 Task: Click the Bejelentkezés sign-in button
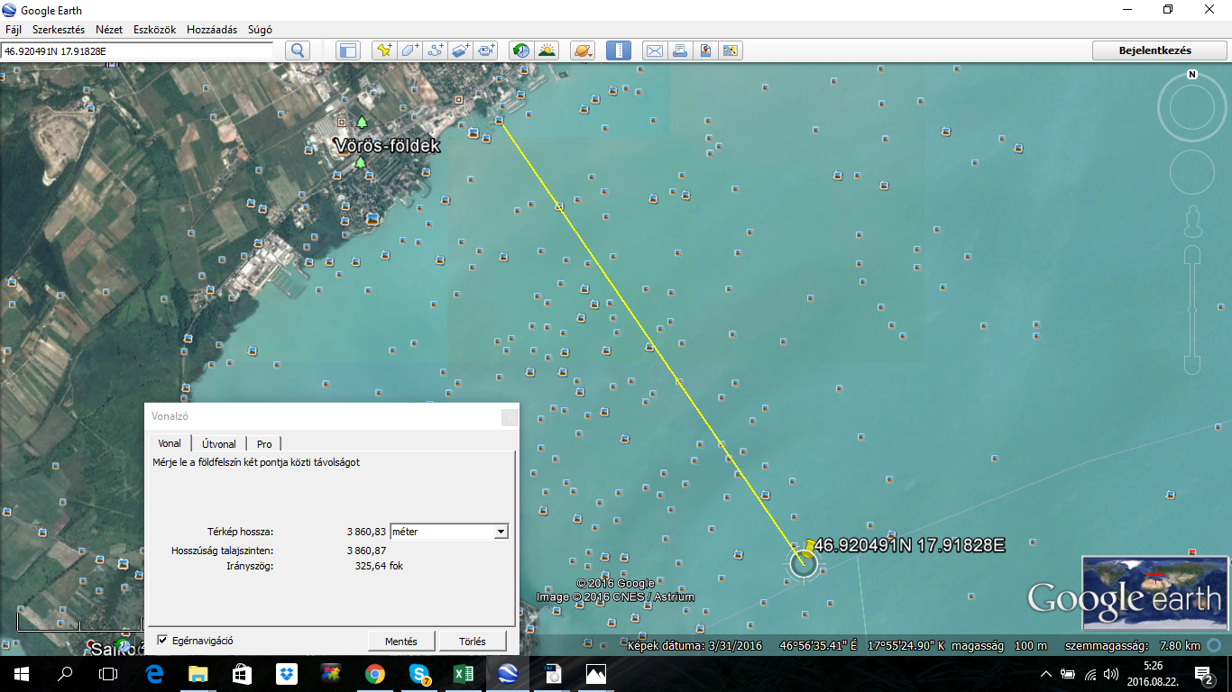click(1155, 50)
